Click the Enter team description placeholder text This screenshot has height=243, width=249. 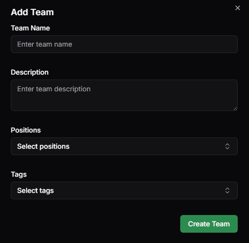click(x=54, y=89)
